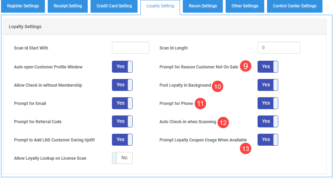This screenshot has height=179, width=333.
Task: Toggle Prompt to Add LNS Customer During Uplift
Action: 122,140
